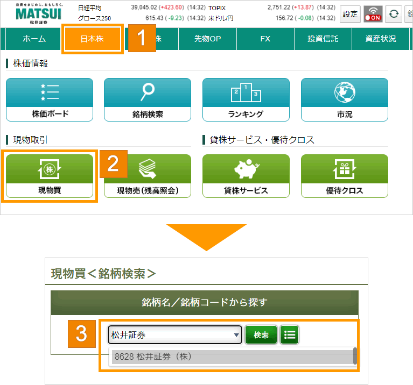Viewport: 413px width, 385px height.
Task: Click the 現物買＜銘柄検索＞ page title
Action: coord(103,274)
